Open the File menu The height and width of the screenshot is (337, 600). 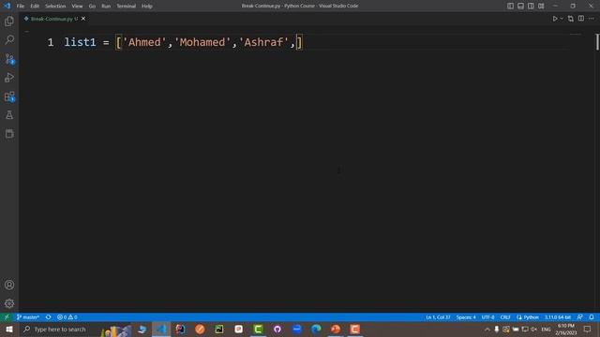(x=21, y=6)
